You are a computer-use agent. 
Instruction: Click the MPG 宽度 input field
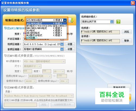[x=28, y=71]
